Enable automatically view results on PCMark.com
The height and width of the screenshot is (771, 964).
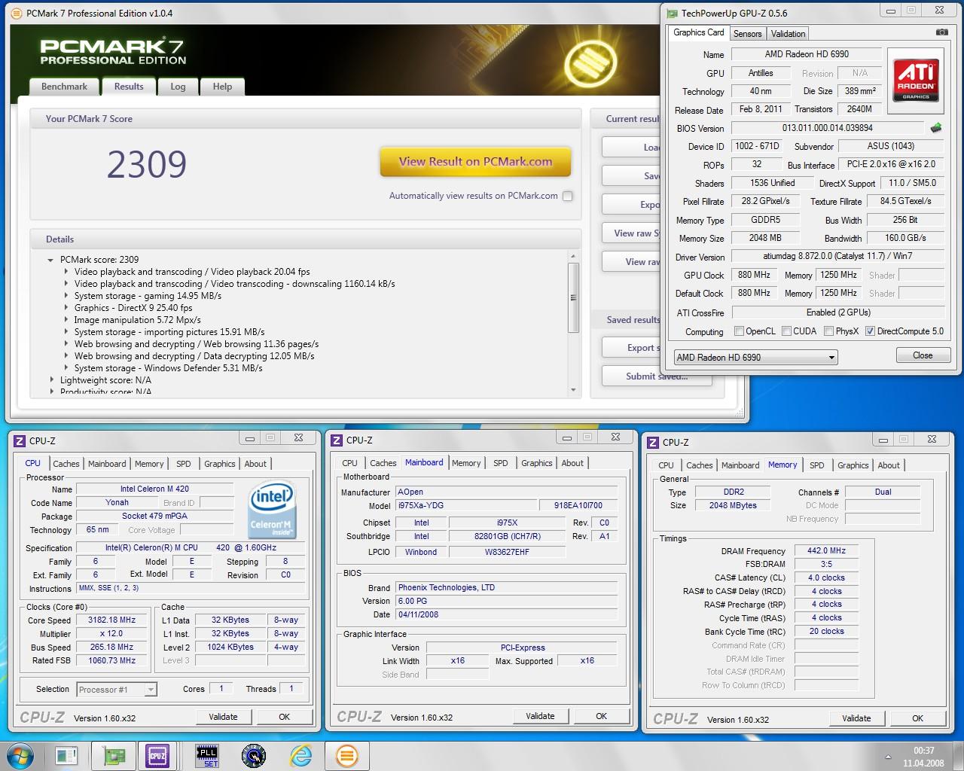click(x=568, y=196)
